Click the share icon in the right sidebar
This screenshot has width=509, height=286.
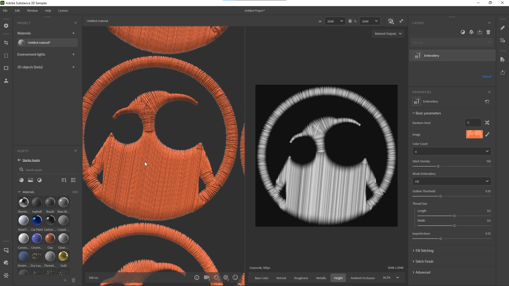click(503, 72)
